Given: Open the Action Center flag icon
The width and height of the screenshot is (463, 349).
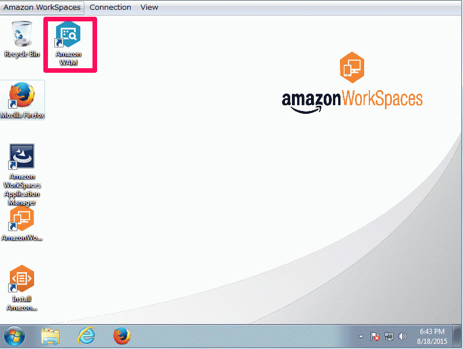Looking at the screenshot, I should click(375, 336).
